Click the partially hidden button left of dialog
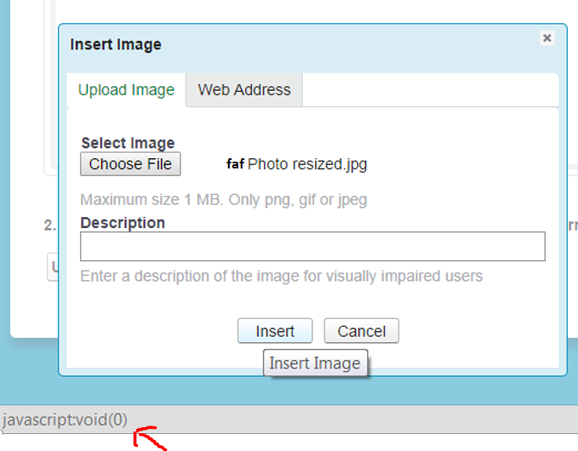 [x=53, y=267]
